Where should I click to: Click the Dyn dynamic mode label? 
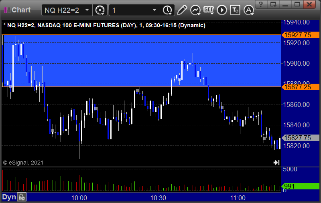pyautogui.click(x=9, y=197)
